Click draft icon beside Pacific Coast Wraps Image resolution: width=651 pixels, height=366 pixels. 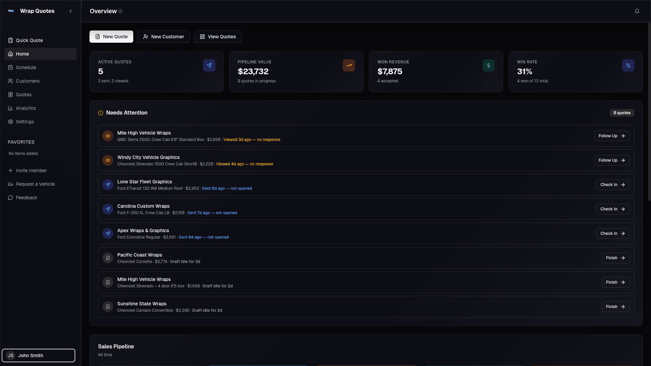point(108,258)
